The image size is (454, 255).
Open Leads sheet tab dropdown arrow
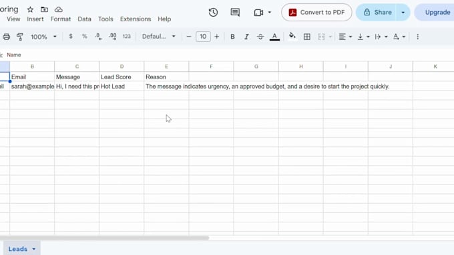point(34,249)
